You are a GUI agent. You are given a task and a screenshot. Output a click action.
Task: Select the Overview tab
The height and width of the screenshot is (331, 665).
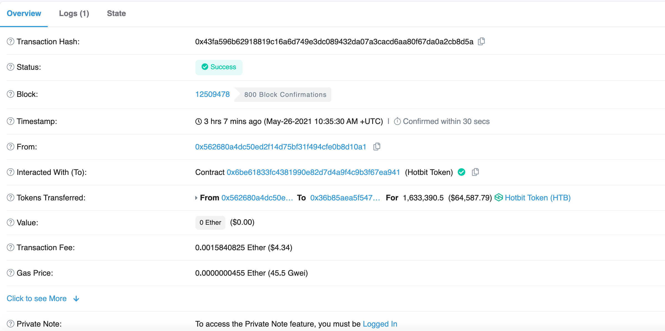pyautogui.click(x=24, y=13)
